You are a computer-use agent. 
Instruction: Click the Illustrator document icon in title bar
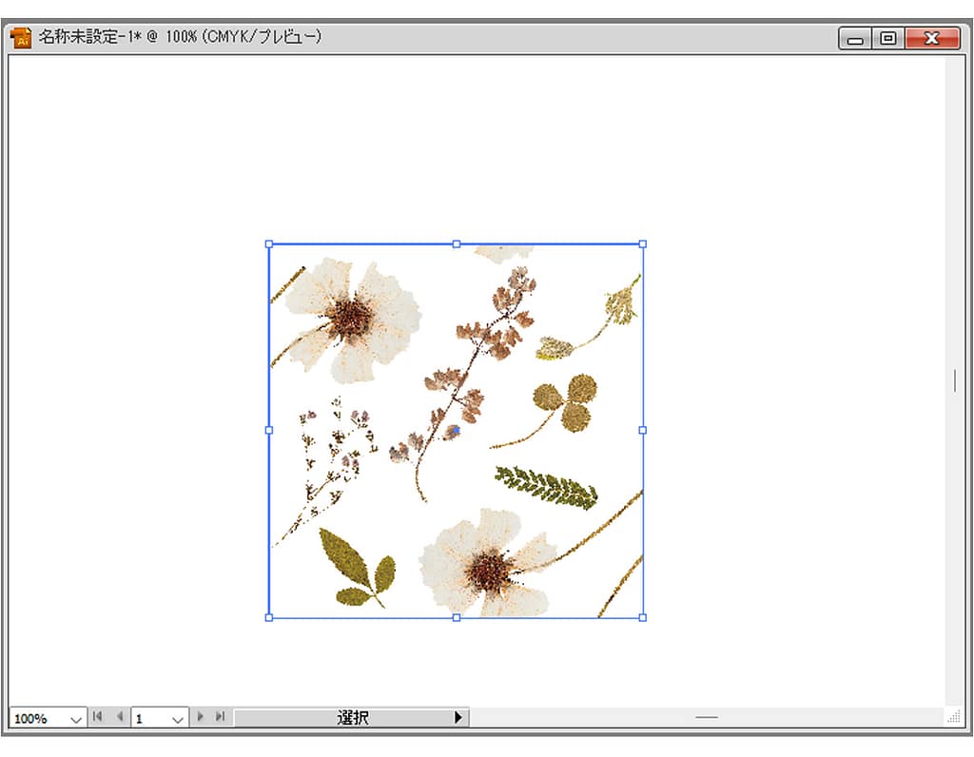(x=21, y=38)
